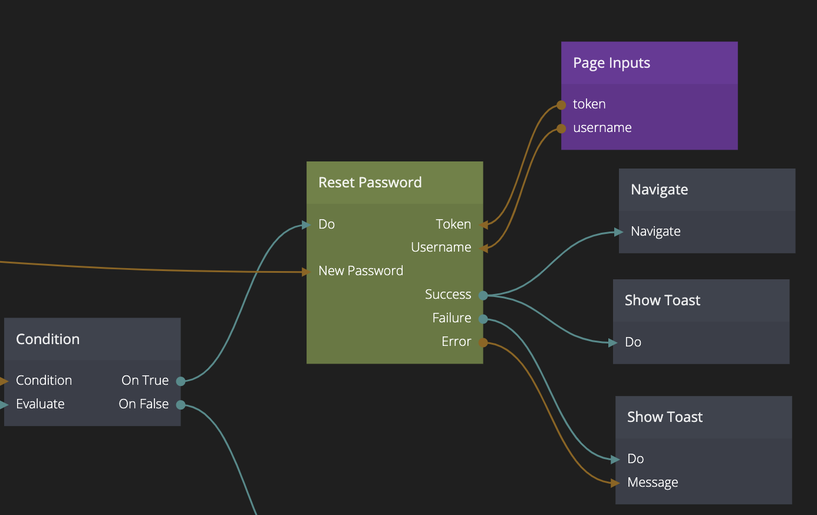Click the Evaluate input label

point(40,404)
